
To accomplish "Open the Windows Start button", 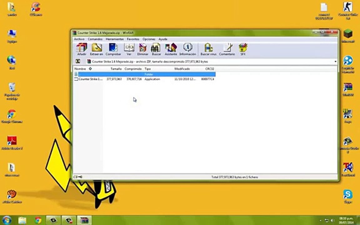I will coord(7,220).
